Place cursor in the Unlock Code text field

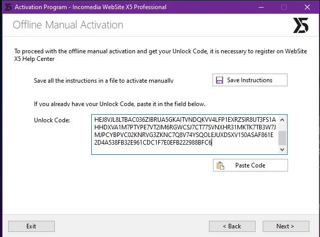point(185,134)
